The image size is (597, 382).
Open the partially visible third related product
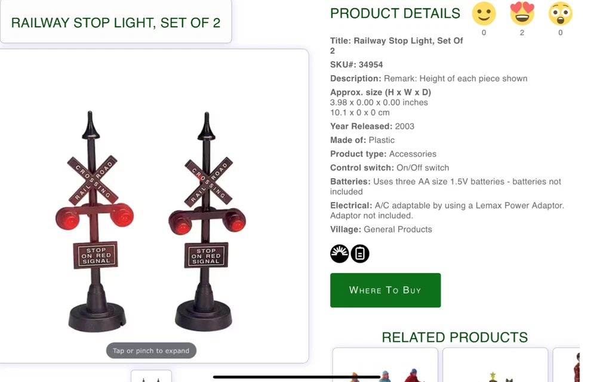point(566,365)
